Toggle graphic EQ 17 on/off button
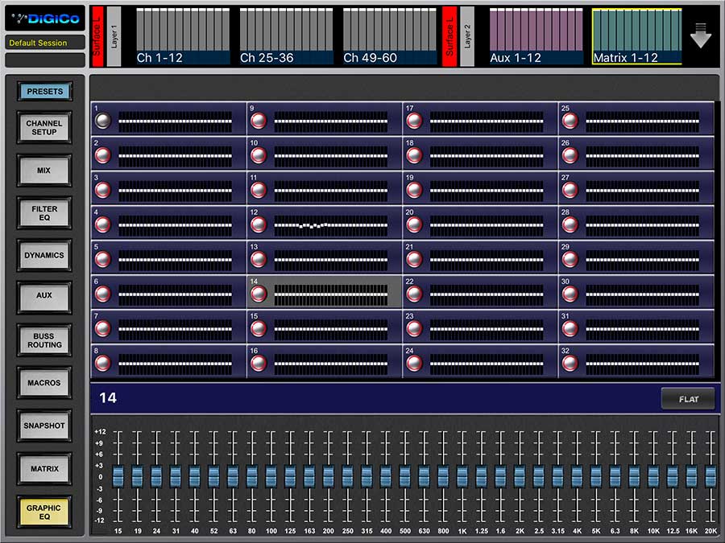The width and height of the screenshot is (725, 543). [414, 121]
